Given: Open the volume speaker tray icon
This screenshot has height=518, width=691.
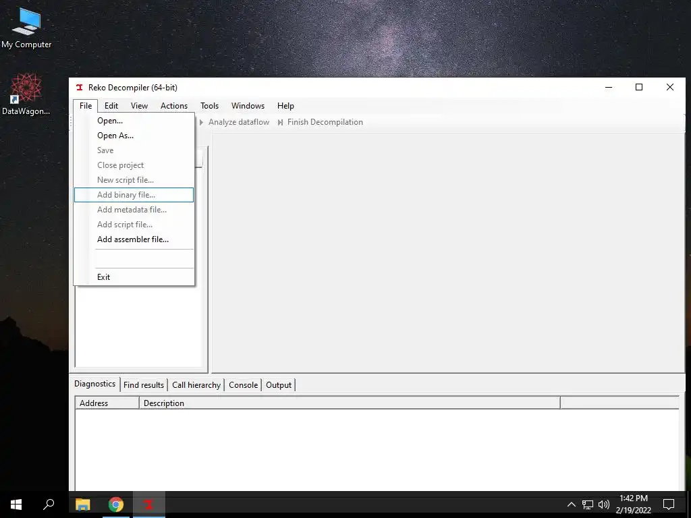Looking at the screenshot, I should (604, 505).
